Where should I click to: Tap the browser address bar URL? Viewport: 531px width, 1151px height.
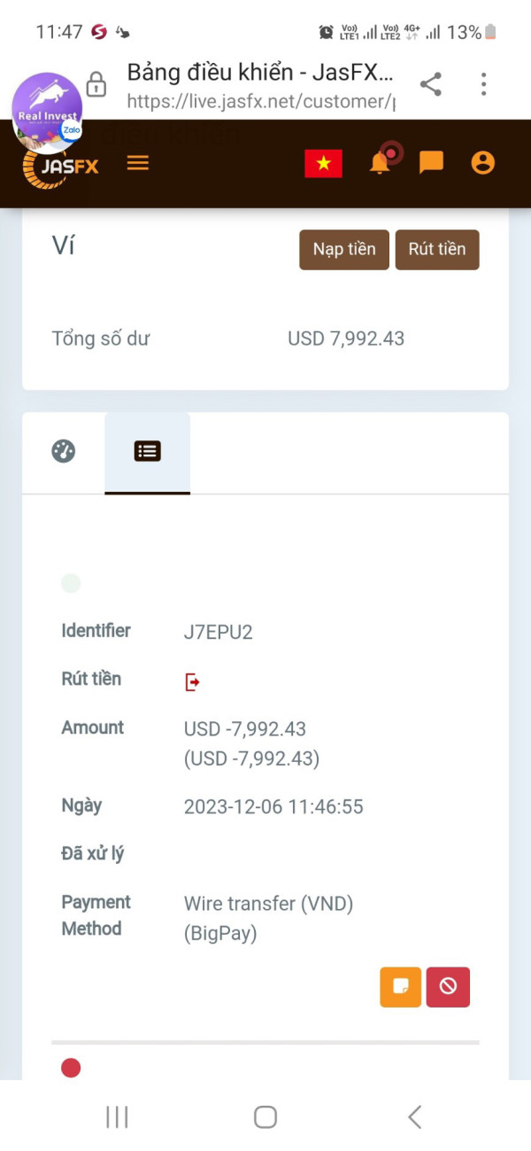pyautogui.click(x=261, y=101)
